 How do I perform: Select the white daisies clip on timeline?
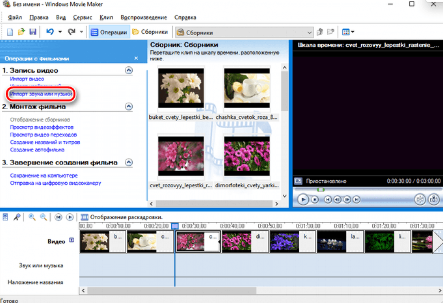click(x=103, y=241)
